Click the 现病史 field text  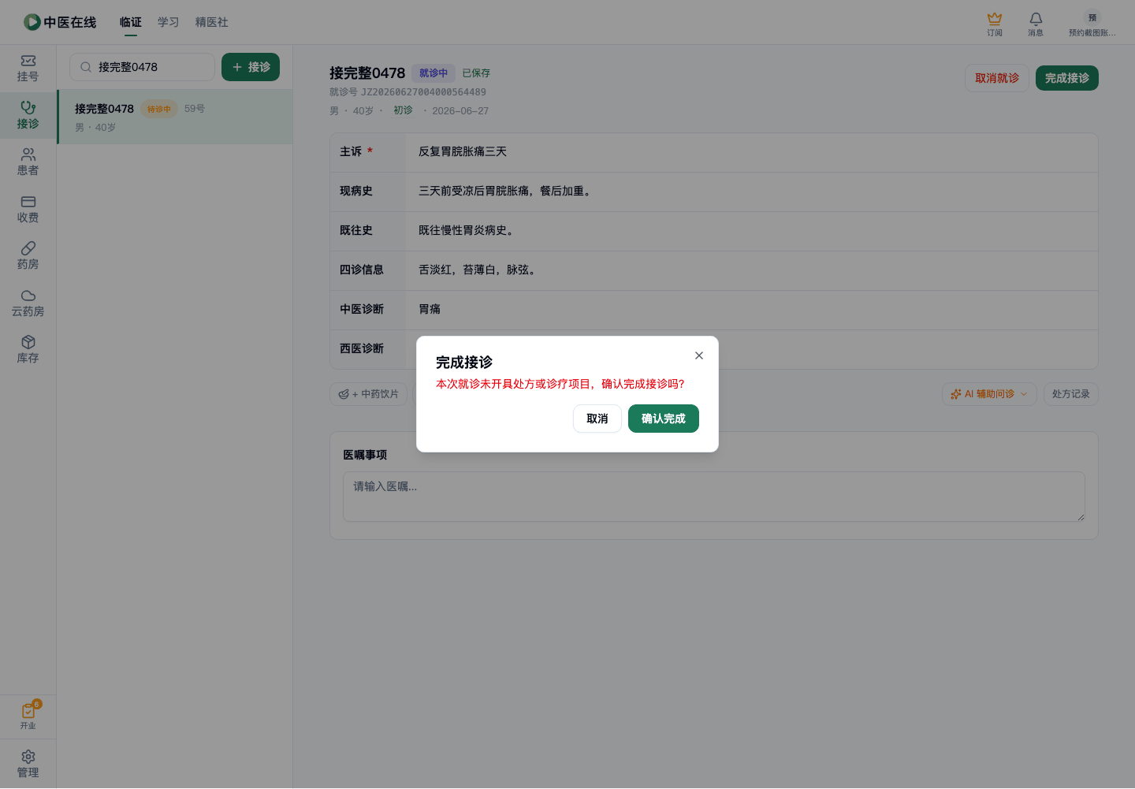click(x=752, y=192)
